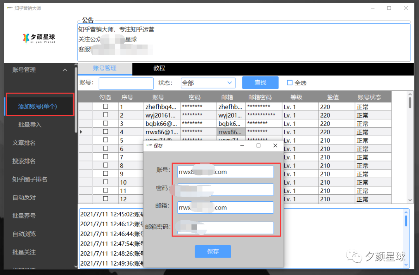Select the 2021/7/11 12:49:36 log entry

click(x=112, y=263)
